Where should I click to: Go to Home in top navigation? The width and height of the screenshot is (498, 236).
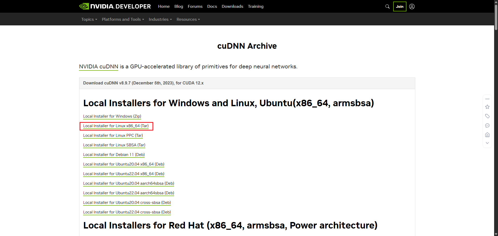point(164,6)
